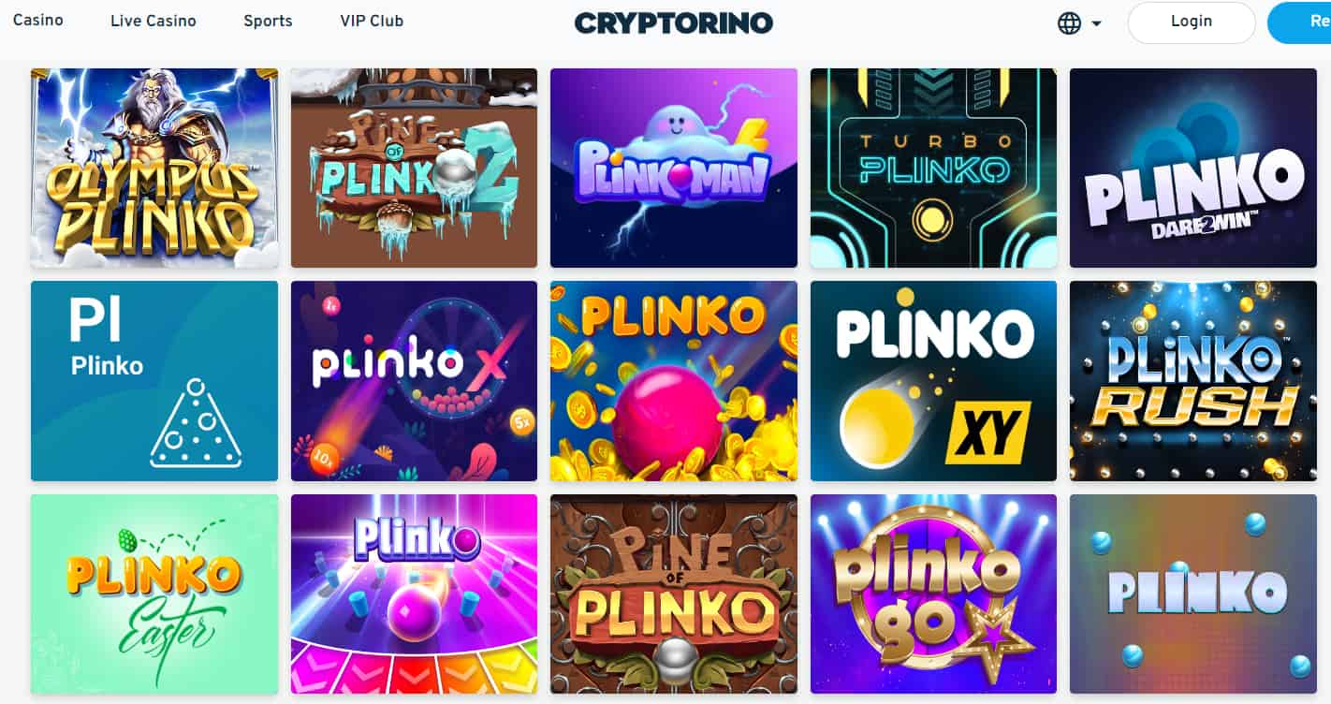1331x704 pixels.
Task: Launch the Plinko XY game
Action: coord(933,381)
